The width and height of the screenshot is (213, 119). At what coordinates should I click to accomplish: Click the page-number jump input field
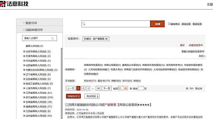(x=141, y=88)
